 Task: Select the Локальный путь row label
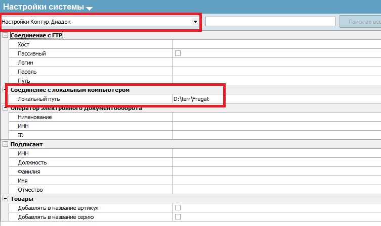[x=39, y=99]
